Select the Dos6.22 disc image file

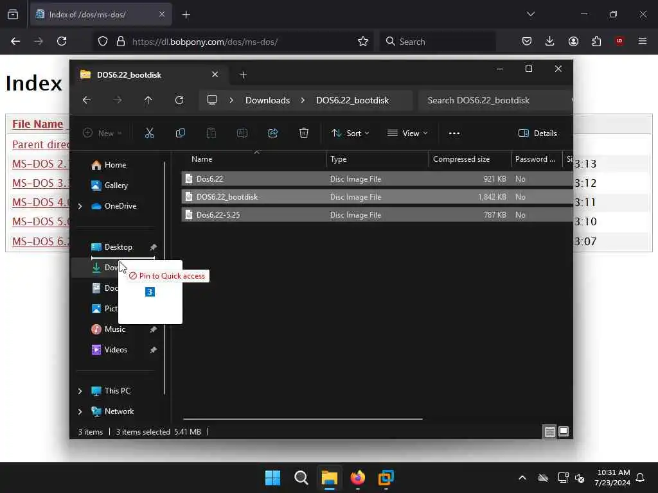coord(377,179)
